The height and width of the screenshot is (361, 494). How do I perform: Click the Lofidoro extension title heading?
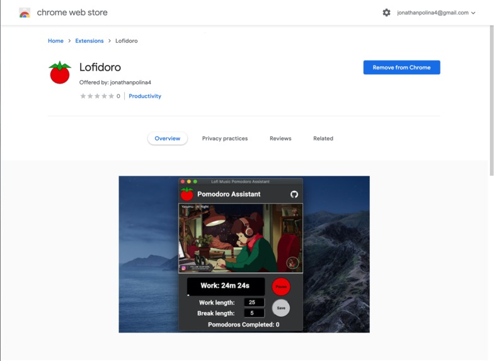[100, 67]
